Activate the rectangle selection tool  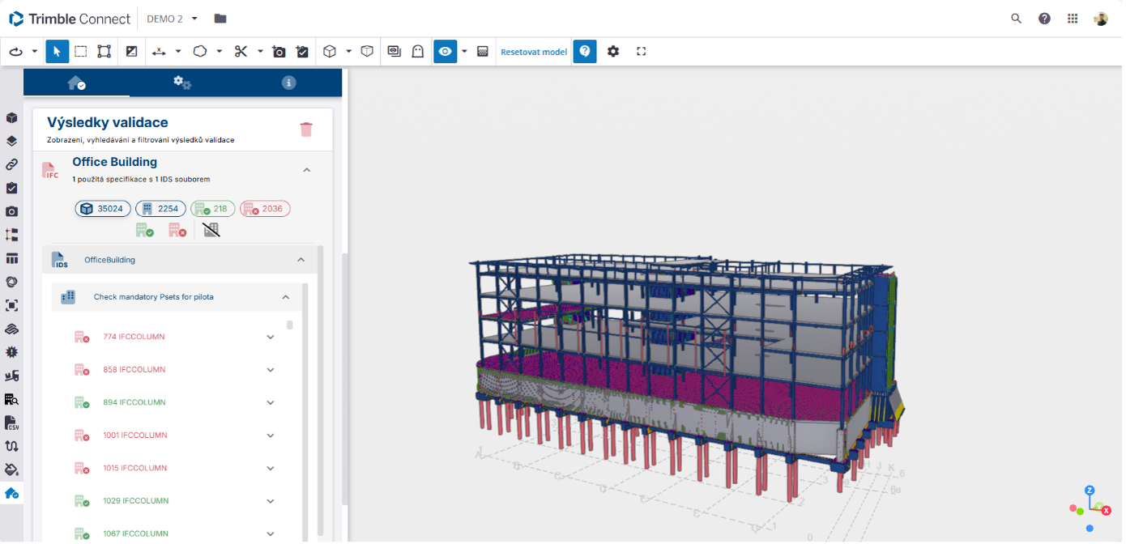(x=81, y=52)
